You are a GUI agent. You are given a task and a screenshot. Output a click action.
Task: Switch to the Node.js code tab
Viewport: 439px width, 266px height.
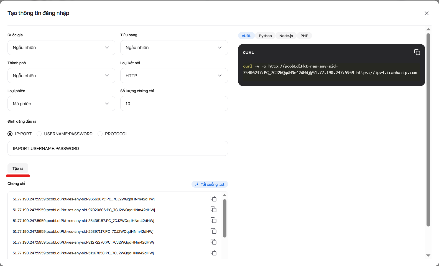click(286, 36)
